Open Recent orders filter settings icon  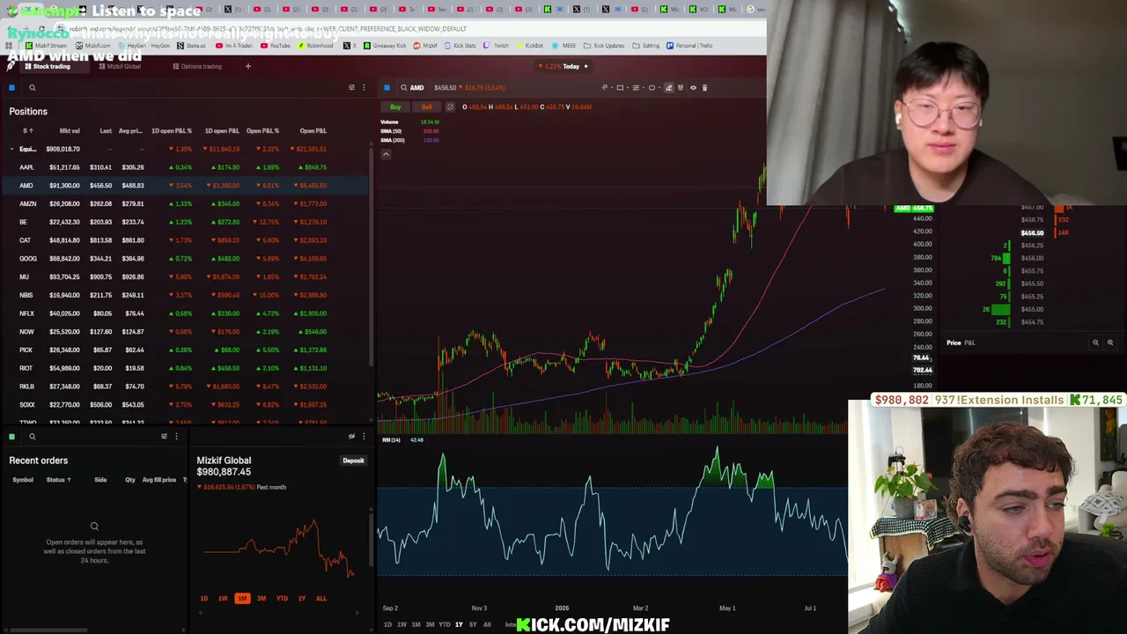click(x=164, y=436)
